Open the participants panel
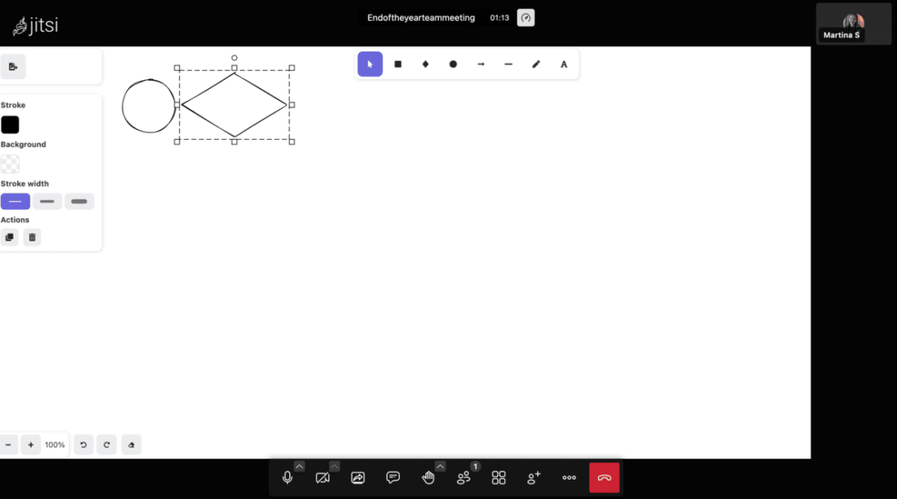Viewport: 897px width, 499px height. (x=464, y=478)
